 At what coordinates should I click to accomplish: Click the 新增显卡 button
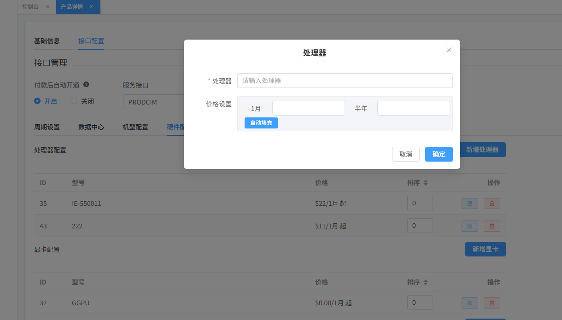click(486, 249)
